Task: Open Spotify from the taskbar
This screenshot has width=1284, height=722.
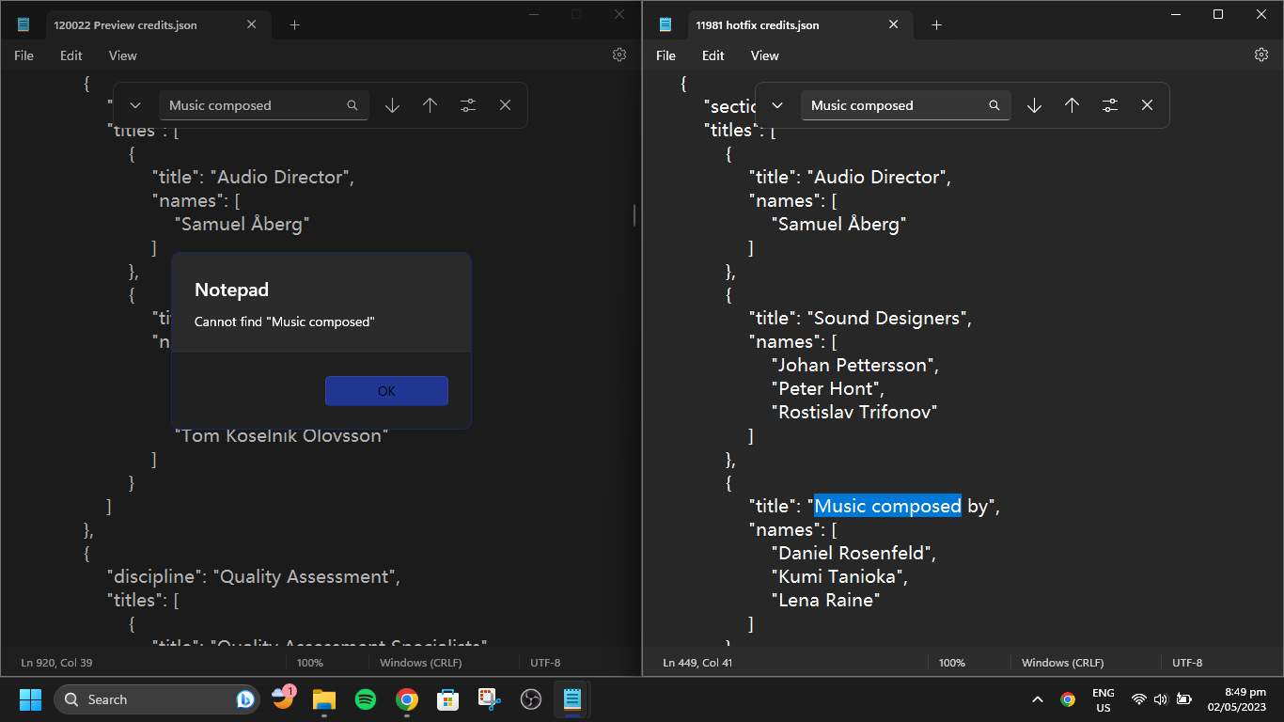Action: pos(366,699)
